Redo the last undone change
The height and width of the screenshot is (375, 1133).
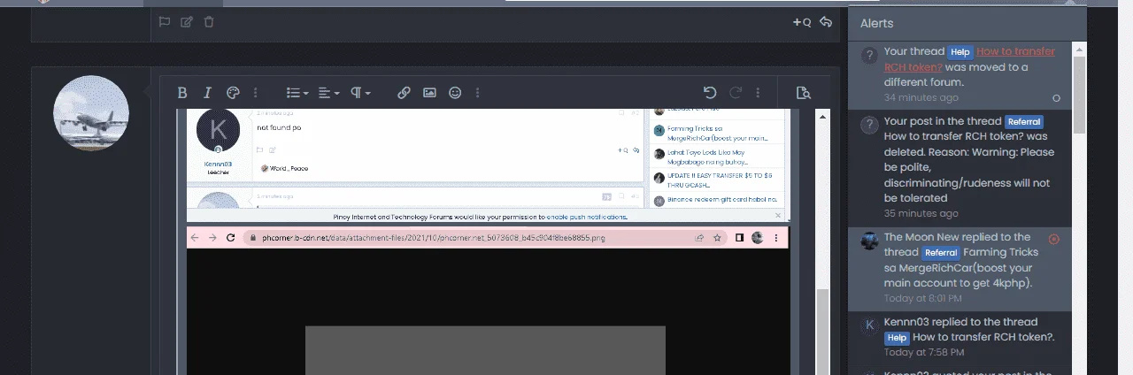735,92
